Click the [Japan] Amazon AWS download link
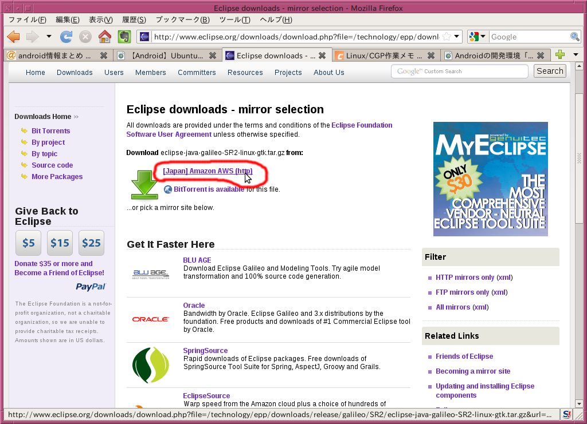This screenshot has height=424, width=587. tap(208, 171)
